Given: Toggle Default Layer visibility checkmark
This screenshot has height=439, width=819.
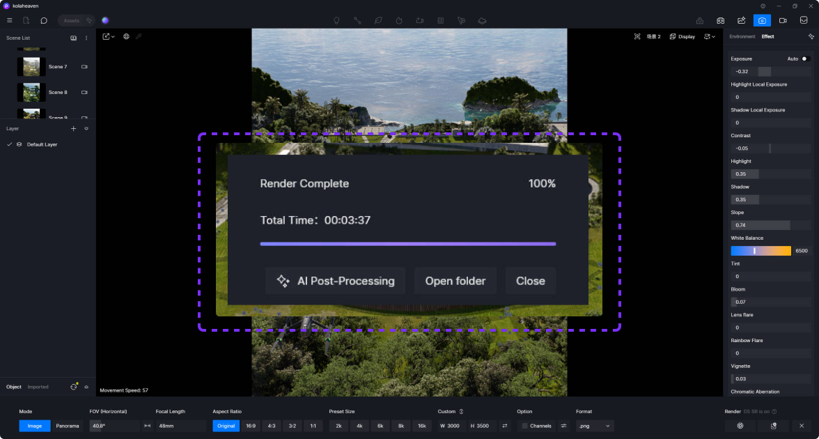Looking at the screenshot, I should tap(10, 144).
